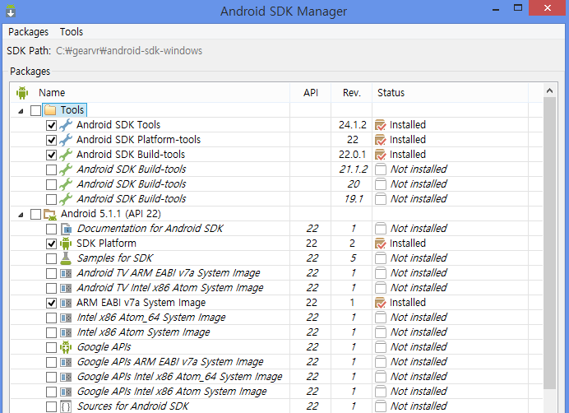Image resolution: width=569 pixels, height=413 pixels.
Task: Click revision value 24.1.2
Action: pos(353,125)
